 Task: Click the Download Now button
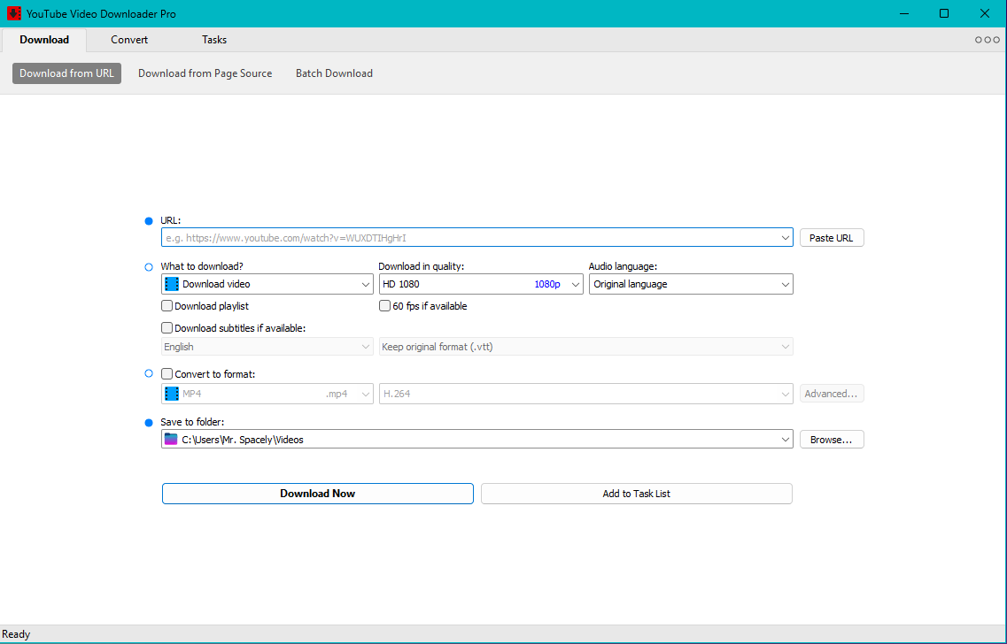pyautogui.click(x=318, y=494)
